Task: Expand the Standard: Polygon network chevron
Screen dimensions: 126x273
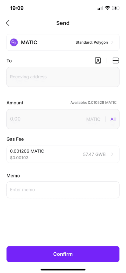Action: click(112, 42)
